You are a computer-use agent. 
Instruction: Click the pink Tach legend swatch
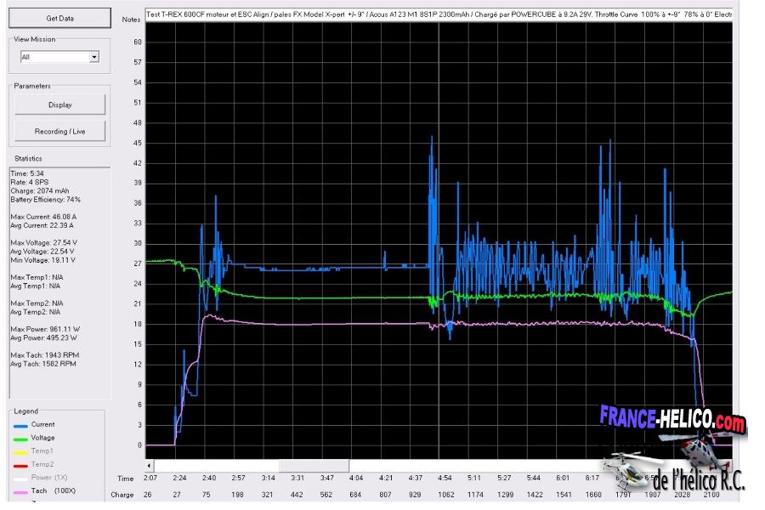tap(20, 491)
